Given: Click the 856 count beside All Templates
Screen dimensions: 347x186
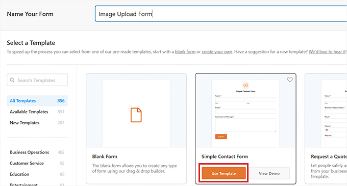Looking at the screenshot, I should point(61,101).
